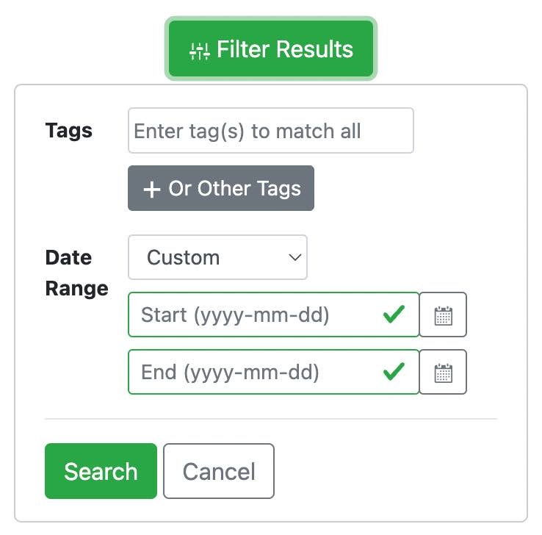Click the green checkmark in End field

(394, 372)
